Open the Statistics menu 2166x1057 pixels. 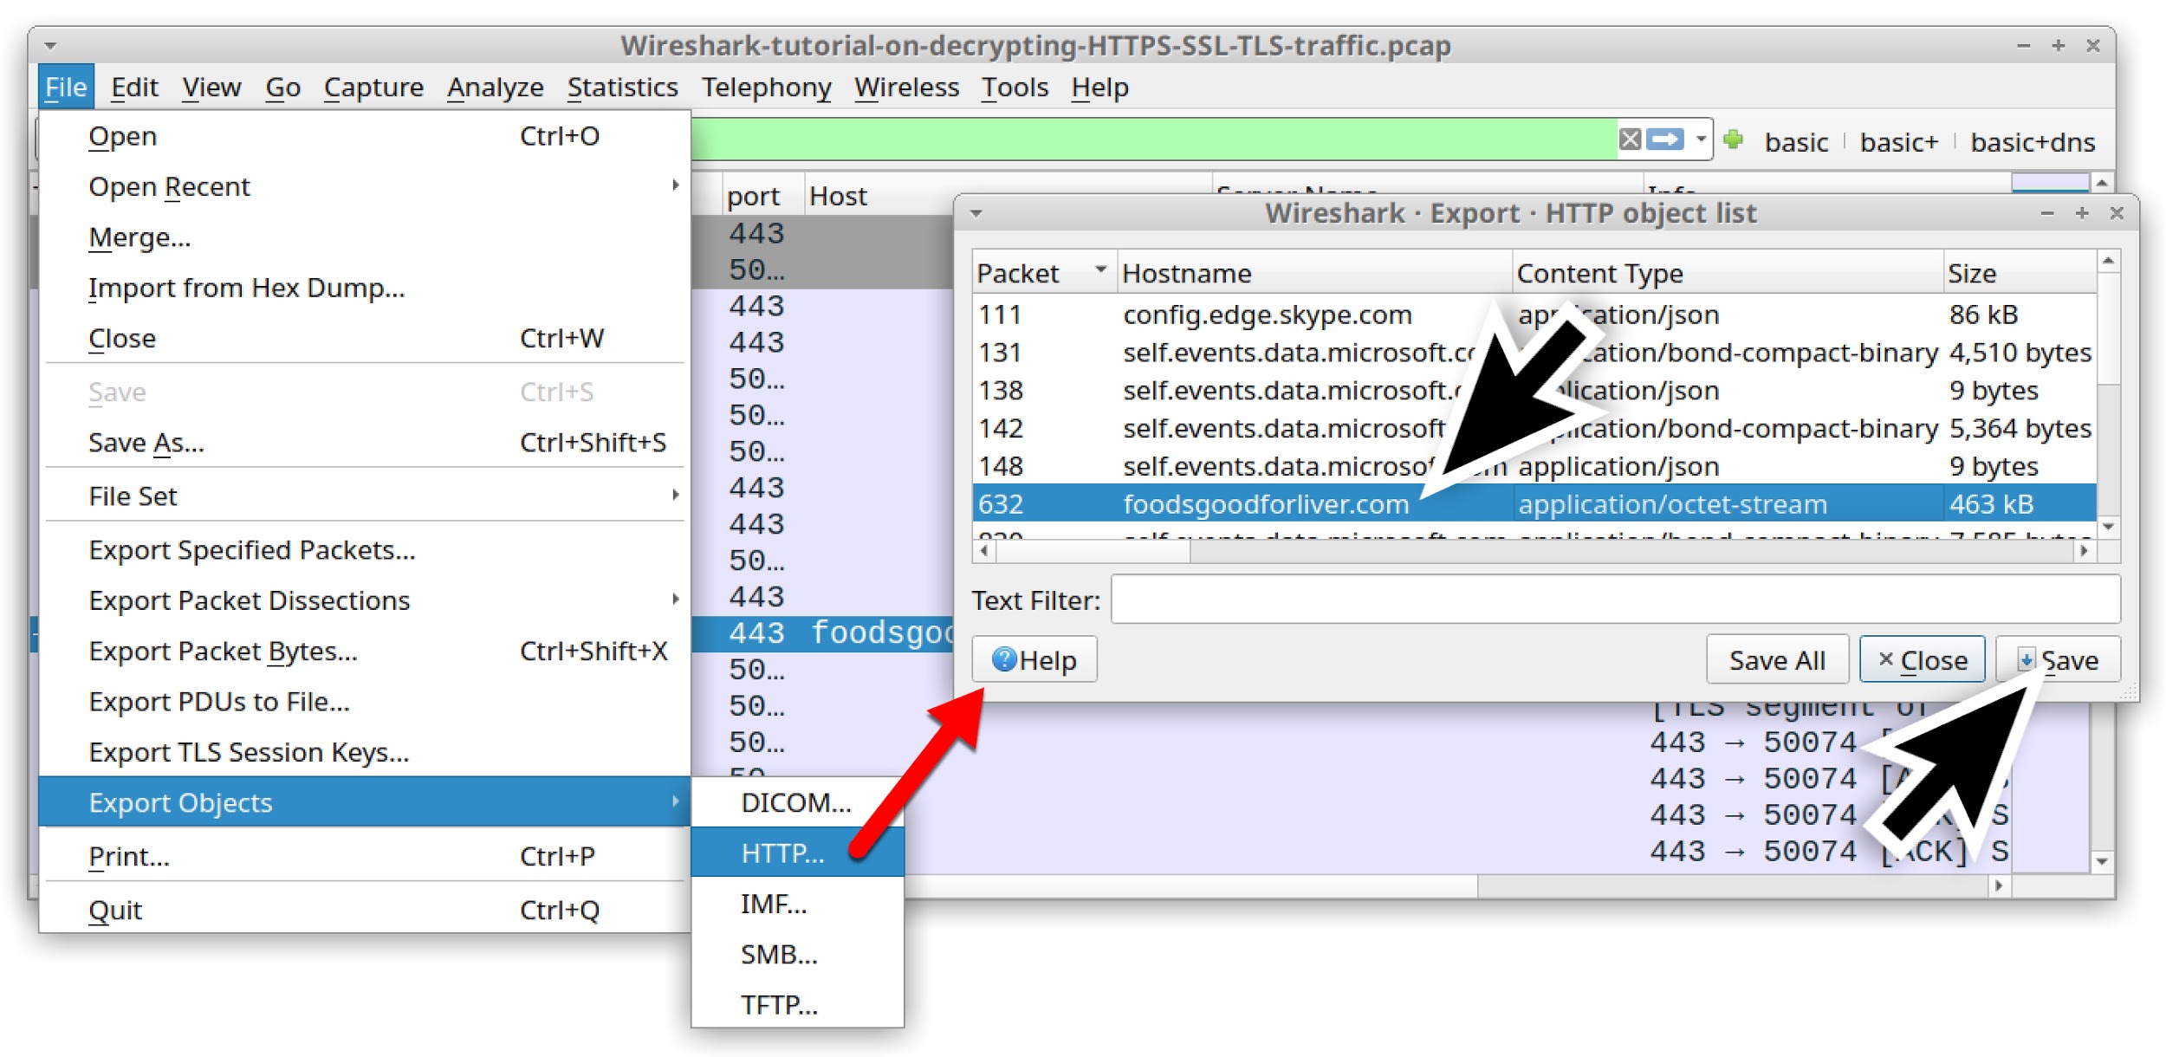click(x=622, y=87)
